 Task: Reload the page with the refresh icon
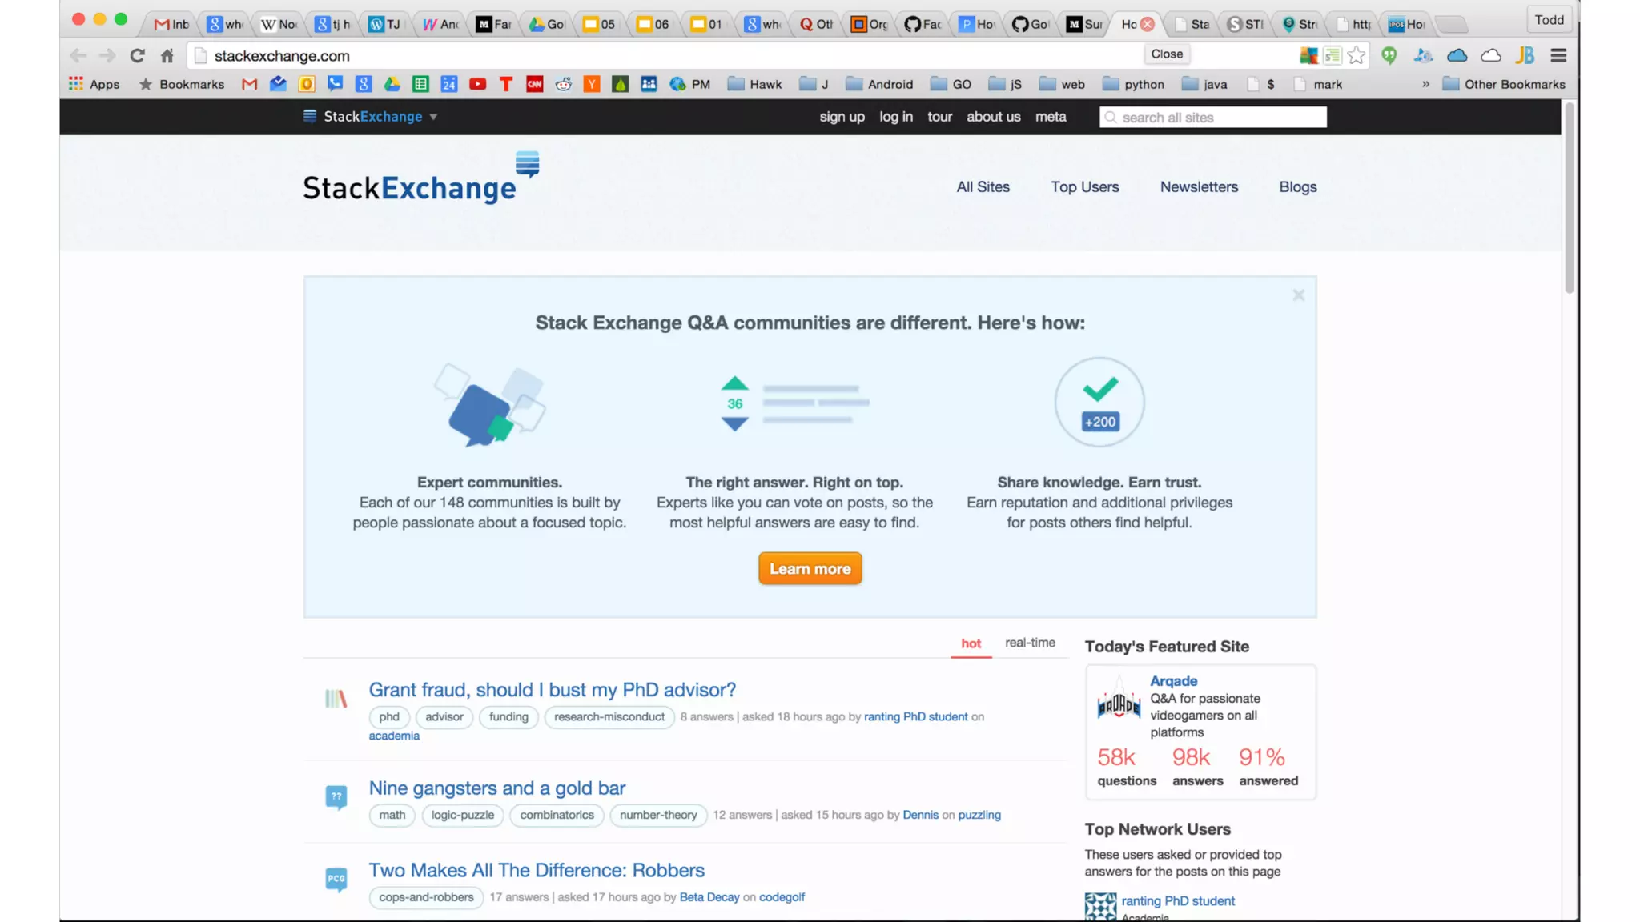[x=137, y=55]
